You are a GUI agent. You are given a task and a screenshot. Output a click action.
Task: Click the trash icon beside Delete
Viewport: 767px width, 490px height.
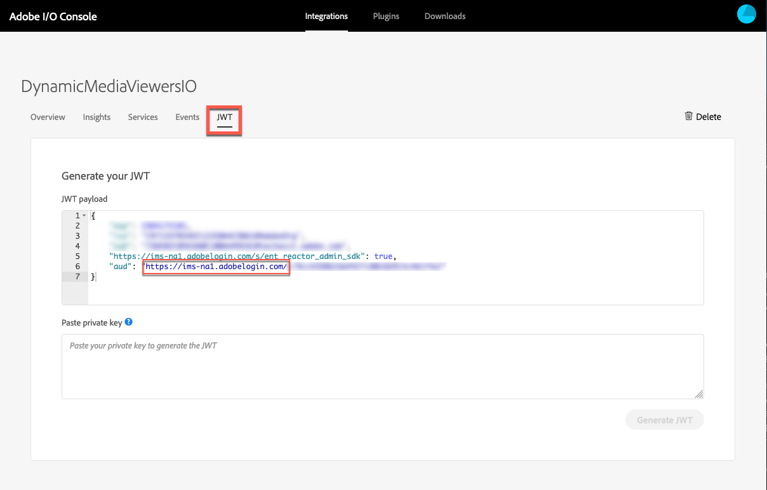688,116
